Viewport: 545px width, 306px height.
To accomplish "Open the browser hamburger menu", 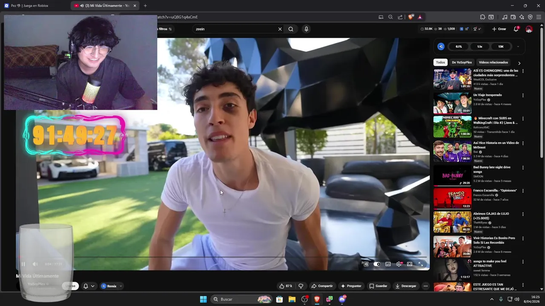I will [x=539, y=17].
